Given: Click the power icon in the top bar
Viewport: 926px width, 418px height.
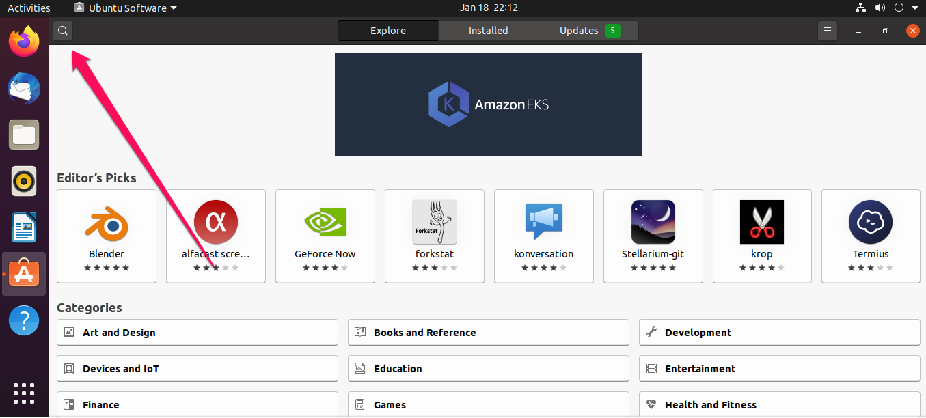Looking at the screenshot, I should click(899, 8).
